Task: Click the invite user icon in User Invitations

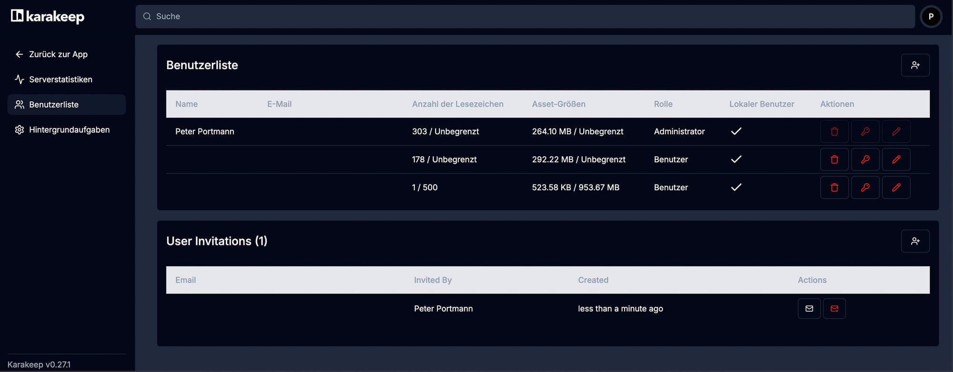Action: click(915, 241)
